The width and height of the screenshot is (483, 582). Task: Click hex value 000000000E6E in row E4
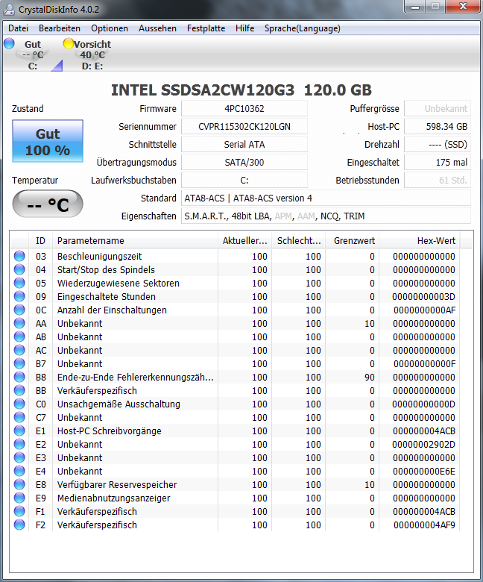click(423, 471)
